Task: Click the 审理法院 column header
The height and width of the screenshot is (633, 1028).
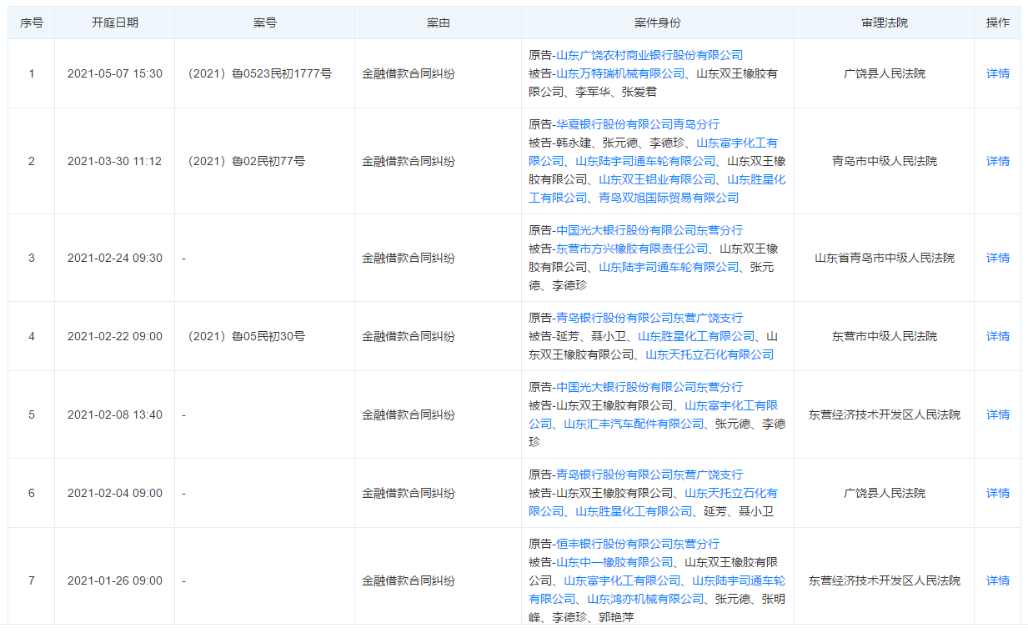Action: (885, 23)
